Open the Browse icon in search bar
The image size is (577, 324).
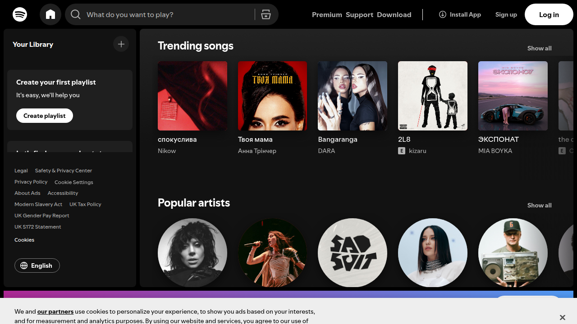coord(266,14)
